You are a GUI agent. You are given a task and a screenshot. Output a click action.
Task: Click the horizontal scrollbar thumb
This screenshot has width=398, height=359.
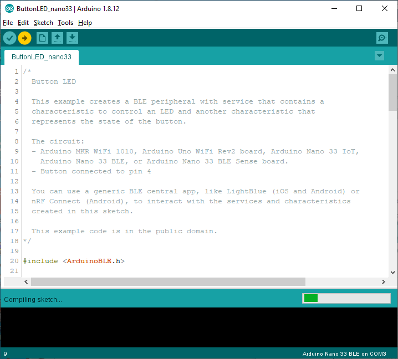tap(168, 281)
